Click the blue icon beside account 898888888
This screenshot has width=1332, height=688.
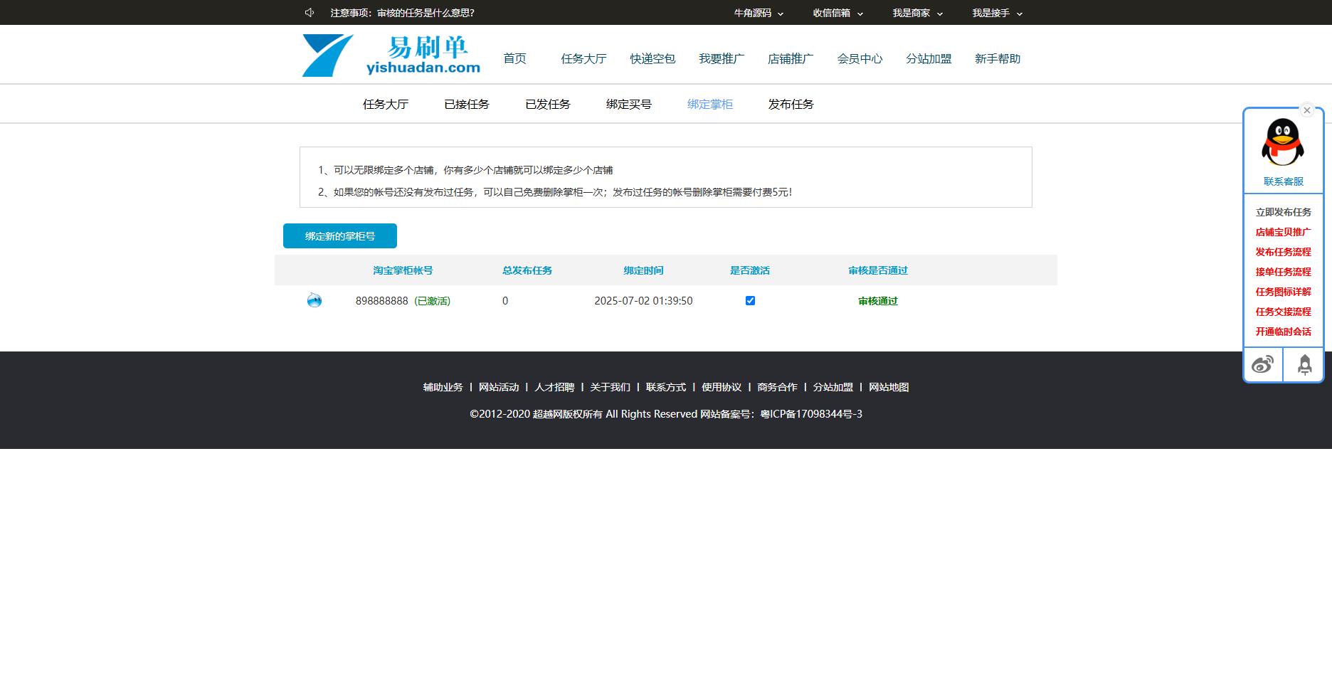point(314,301)
